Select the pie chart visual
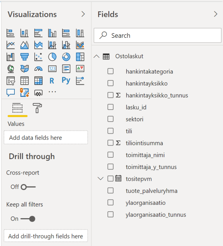The width and height of the screenshot is (223, 246). (52, 57)
